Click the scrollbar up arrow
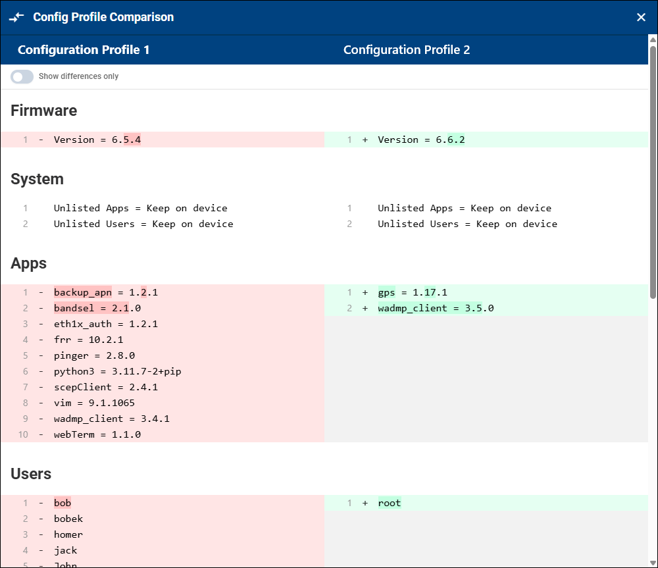The height and width of the screenshot is (568, 658). coord(653,40)
